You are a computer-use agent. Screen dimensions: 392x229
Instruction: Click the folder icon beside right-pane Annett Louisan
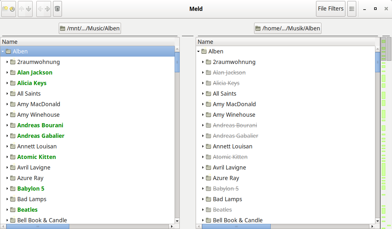coord(208,146)
